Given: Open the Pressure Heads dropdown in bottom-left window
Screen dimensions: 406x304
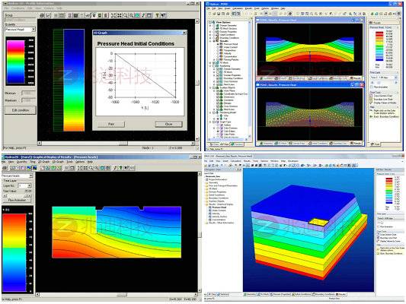Looking at the screenshot, I should (x=17, y=176).
